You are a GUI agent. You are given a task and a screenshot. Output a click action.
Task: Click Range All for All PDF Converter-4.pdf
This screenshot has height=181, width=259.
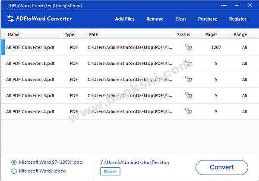click(x=245, y=111)
